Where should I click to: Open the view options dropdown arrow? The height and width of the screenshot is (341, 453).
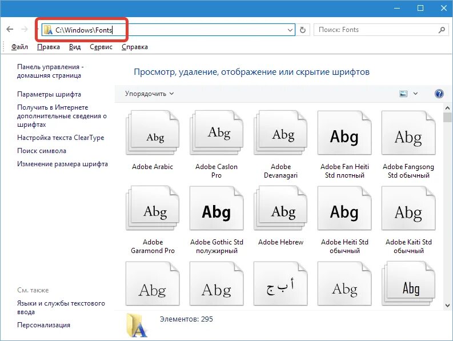point(415,94)
